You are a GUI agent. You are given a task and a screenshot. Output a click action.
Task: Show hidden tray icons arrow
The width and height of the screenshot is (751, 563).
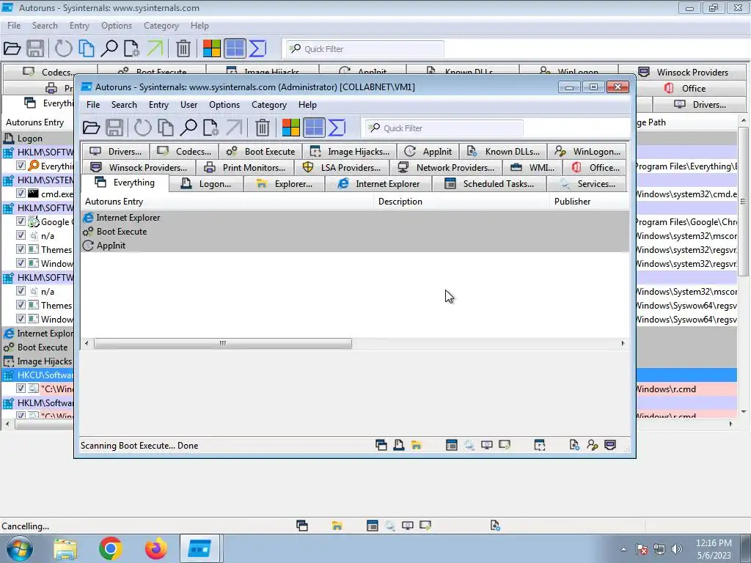click(x=623, y=549)
